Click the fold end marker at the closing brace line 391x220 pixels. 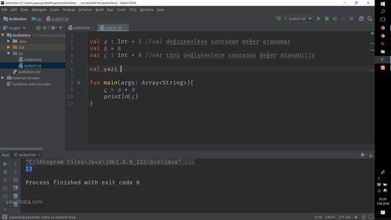[87, 103]
